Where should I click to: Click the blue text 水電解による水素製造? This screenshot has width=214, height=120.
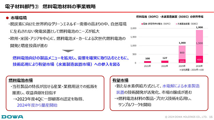(181, 86)
